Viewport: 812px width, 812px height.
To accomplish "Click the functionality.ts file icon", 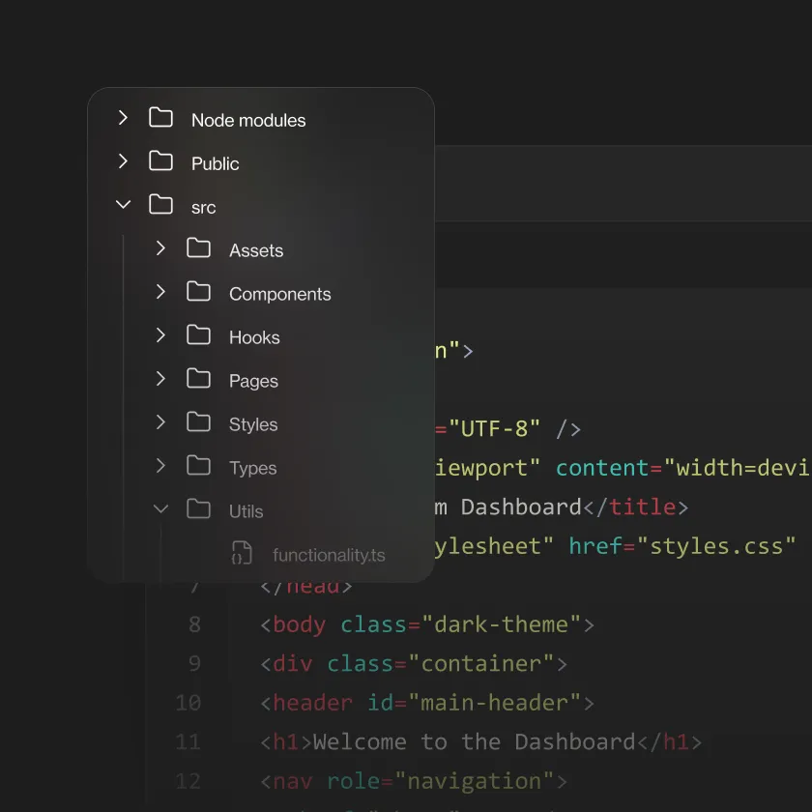I will click(x=242, y=553).
